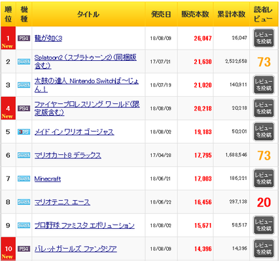Select cumulative total 1,688,546

236,155
